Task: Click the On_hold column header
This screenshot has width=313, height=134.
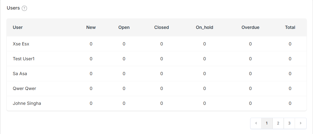Action: tap(205, 27)
